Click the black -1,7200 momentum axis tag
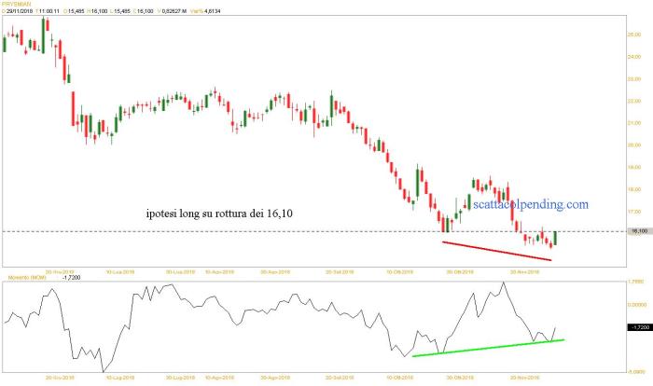Viewport: 653px width, 386px height. coord(639,327)
